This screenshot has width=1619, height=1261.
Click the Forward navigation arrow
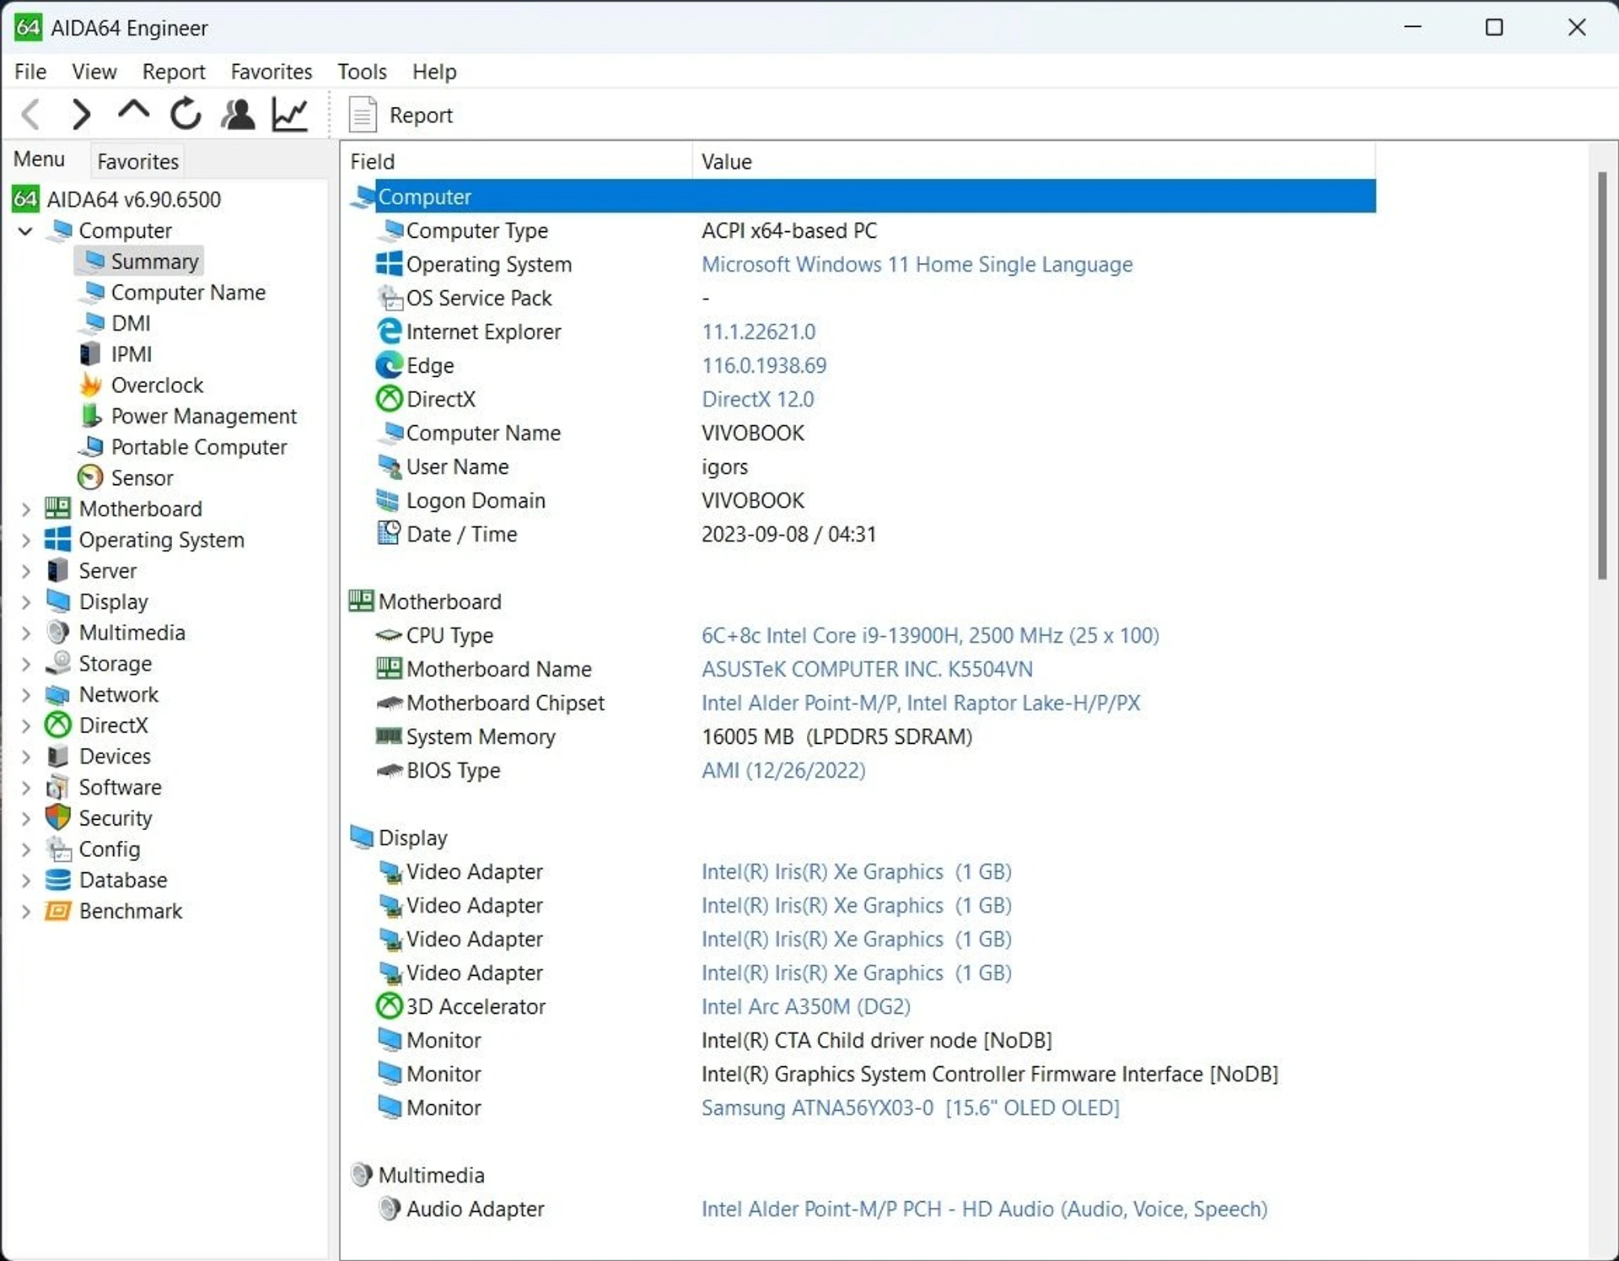(81, 114)
